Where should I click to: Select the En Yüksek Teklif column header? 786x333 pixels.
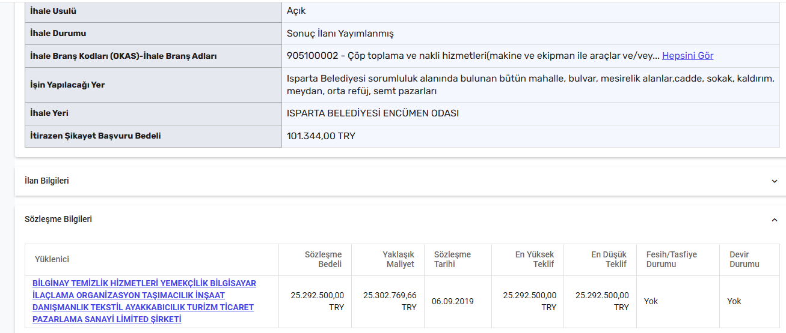pyautogui.click(x=535, y=259)
